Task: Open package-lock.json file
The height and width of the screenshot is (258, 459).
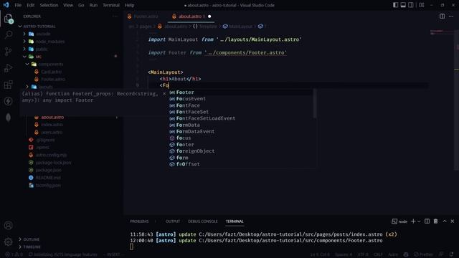Action: (53, 163)
